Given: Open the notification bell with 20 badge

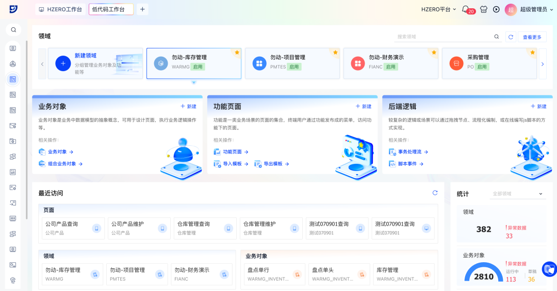Looking at the screenshot, I should (466, 9).
